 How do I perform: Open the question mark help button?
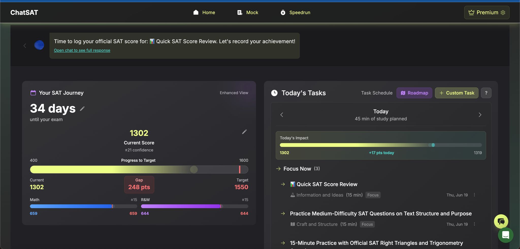[486, 93]
